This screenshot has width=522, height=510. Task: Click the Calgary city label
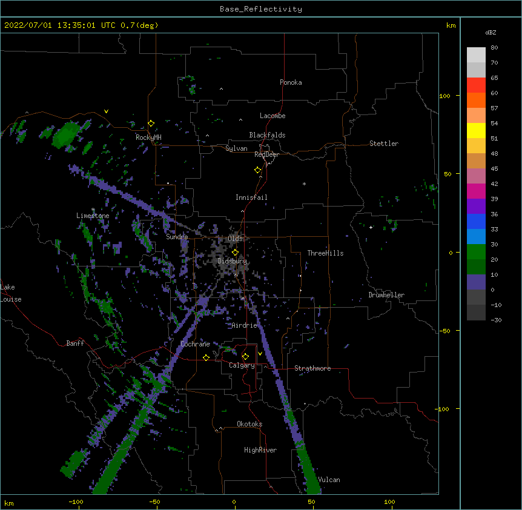[x=242, y=365]
